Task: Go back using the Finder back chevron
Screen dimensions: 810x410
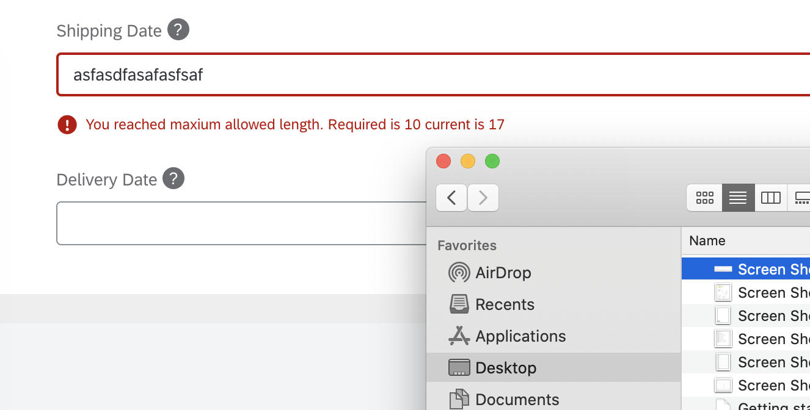Action: [451, 198]
